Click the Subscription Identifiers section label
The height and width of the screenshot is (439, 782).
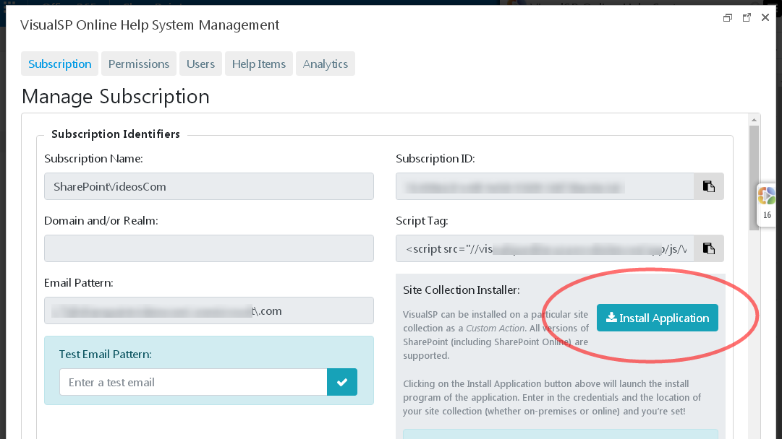coord(116,134)
